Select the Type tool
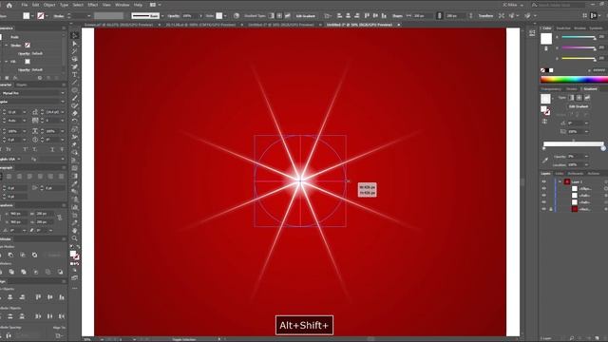This screenshot has width=608, height=342. coord(74,74)
